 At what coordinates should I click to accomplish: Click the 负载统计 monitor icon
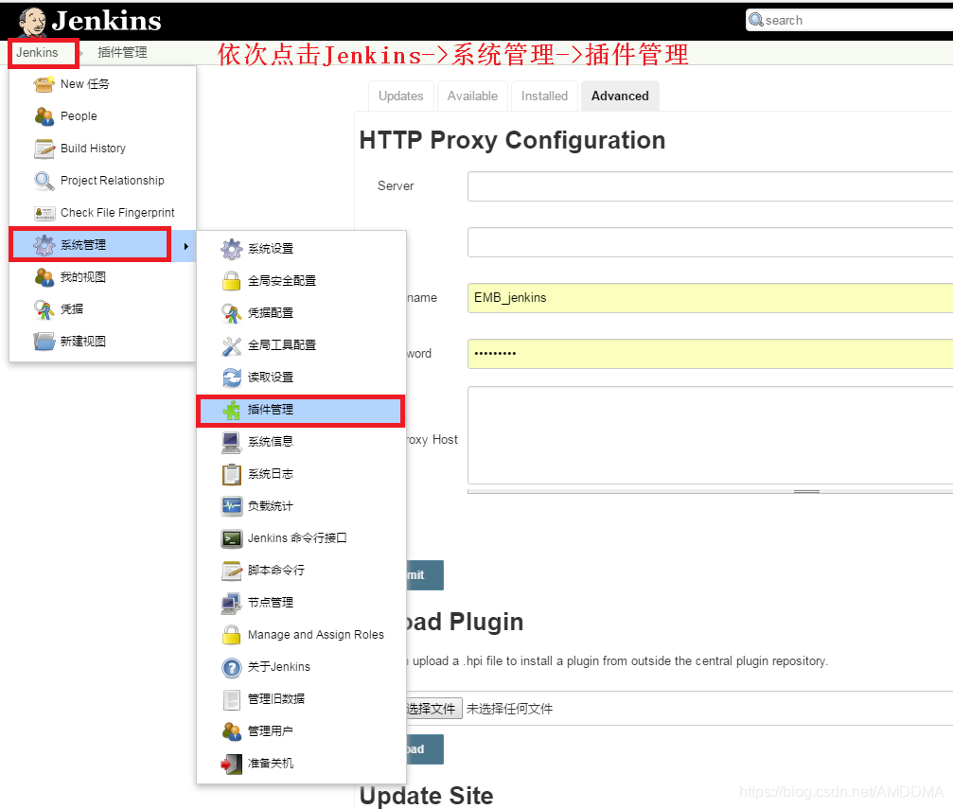point(232,506)
